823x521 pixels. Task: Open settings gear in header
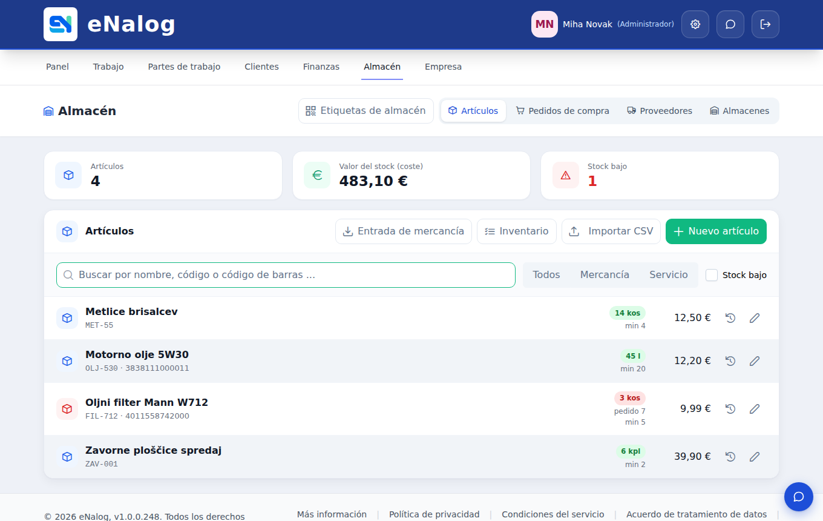coord(695,24)
